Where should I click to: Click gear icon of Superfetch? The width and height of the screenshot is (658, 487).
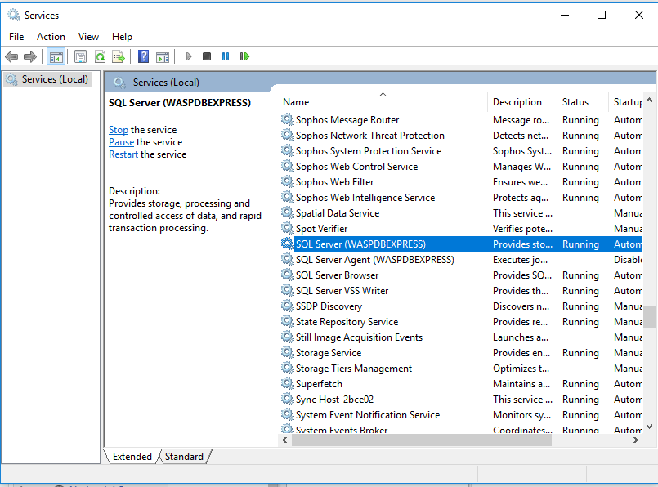(x=288, y=383)
